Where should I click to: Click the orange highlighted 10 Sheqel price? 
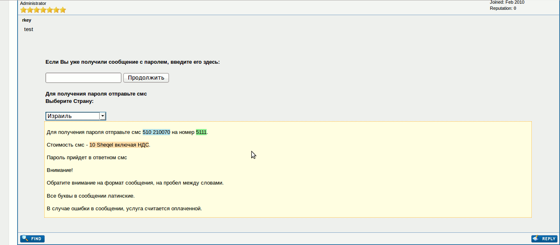pos(119,145)
